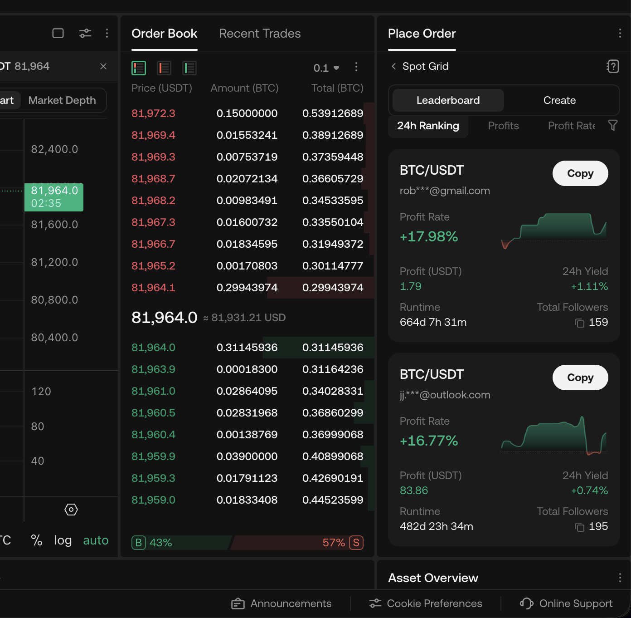Toggle auto scale on the chart

[96, 540]
